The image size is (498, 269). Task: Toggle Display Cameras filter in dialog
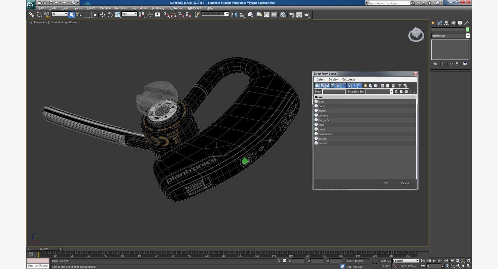coord(333,86)
